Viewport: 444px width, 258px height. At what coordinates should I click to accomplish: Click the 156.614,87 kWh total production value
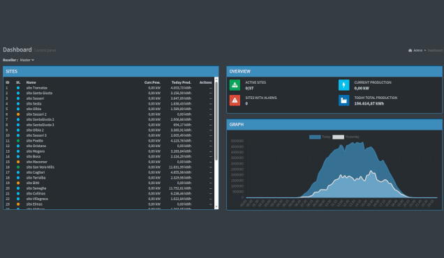point(369,103)
